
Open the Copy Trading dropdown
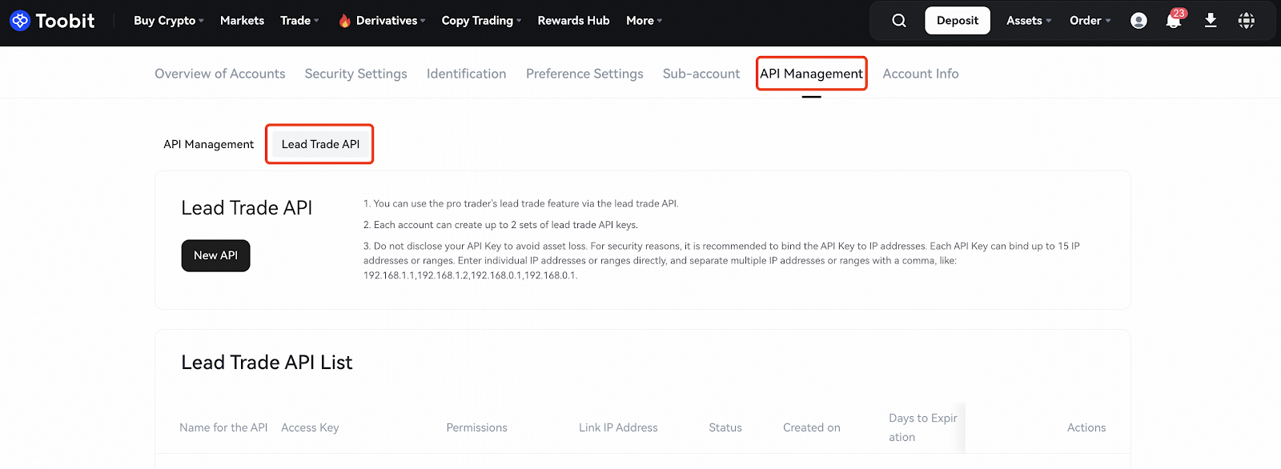click(481, 21)
